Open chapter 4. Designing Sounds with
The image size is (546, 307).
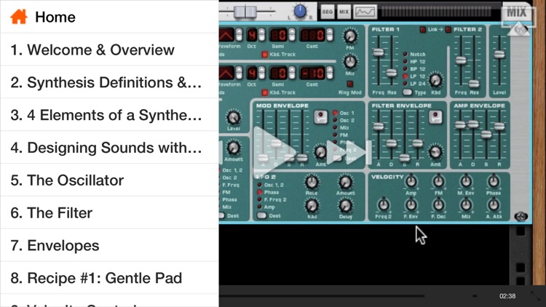pyautogui.click(x=109, y=148)
